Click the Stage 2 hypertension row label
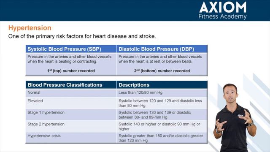 [46, 124]
